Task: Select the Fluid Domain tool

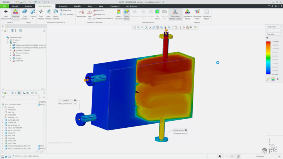Action: [x=25, y=14]
